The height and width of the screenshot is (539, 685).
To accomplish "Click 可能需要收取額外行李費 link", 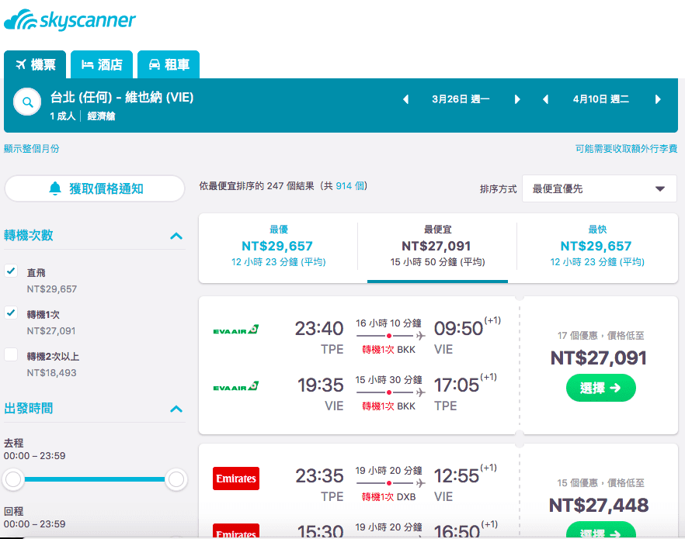I will coord(626,149).
